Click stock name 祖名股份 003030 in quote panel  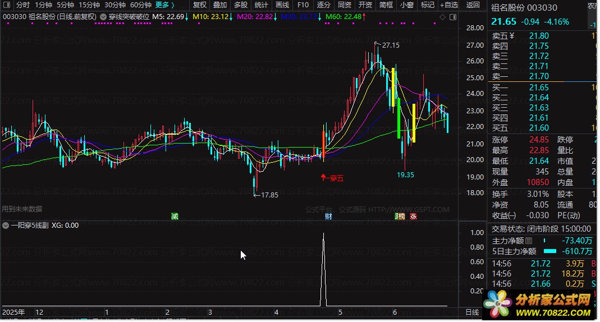click(524, 8)
